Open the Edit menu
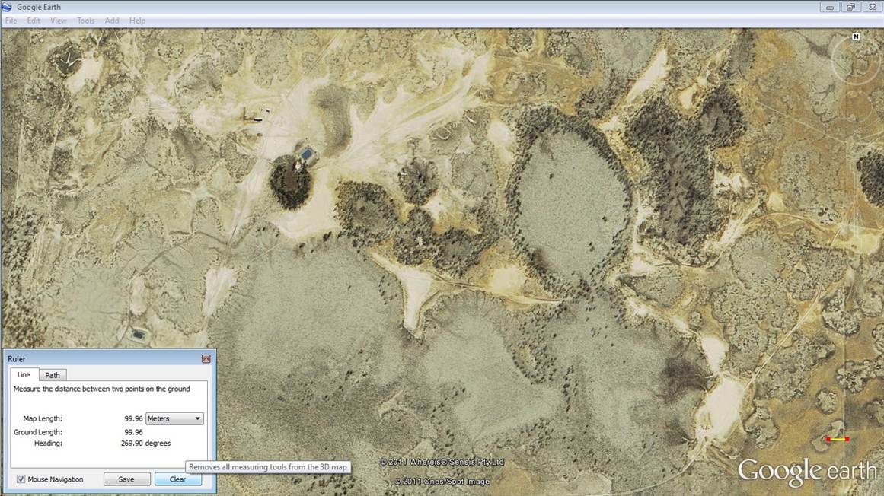Viewport: 884px width, 496px height. 33,21
